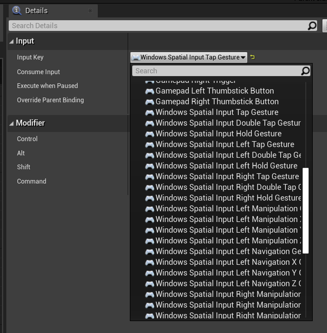Screen dimensions: 327x333
Task: Click gamepad icon beside Gamepad Left Thumbstick Button
Action: [x=149, y=91]
